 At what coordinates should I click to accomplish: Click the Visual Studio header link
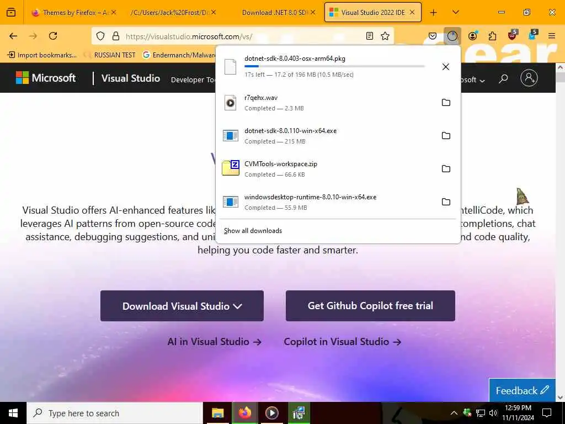pos(130,78)
